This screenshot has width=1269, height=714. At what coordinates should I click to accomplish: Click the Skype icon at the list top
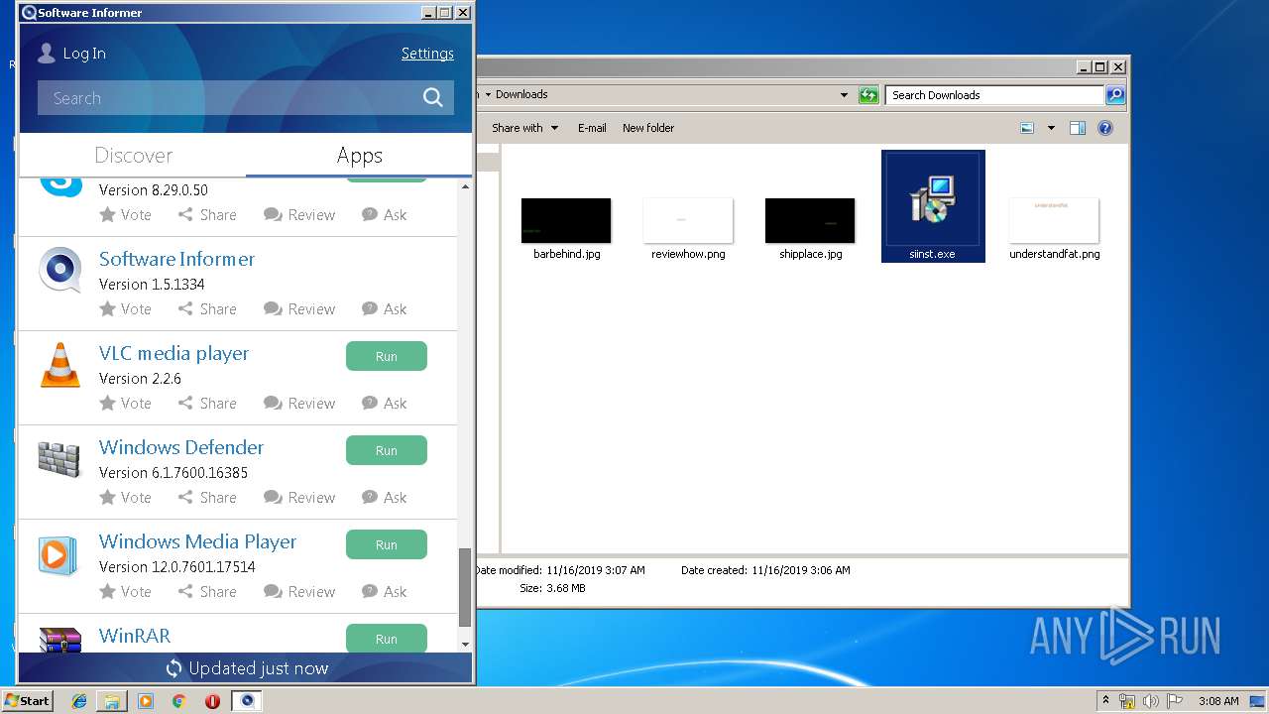[60, 185]
